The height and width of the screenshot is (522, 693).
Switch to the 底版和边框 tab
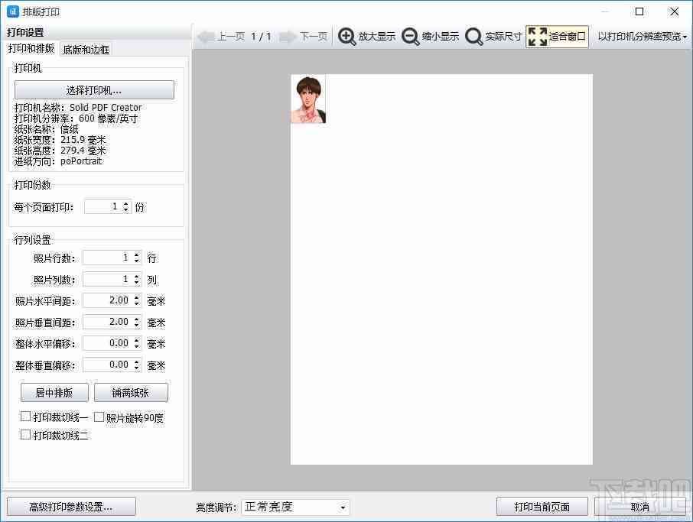[x=86, y=50]
